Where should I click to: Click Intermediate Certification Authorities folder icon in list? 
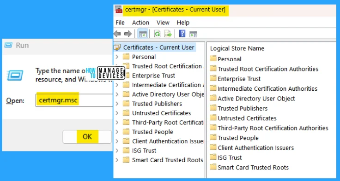pos(213,88)
